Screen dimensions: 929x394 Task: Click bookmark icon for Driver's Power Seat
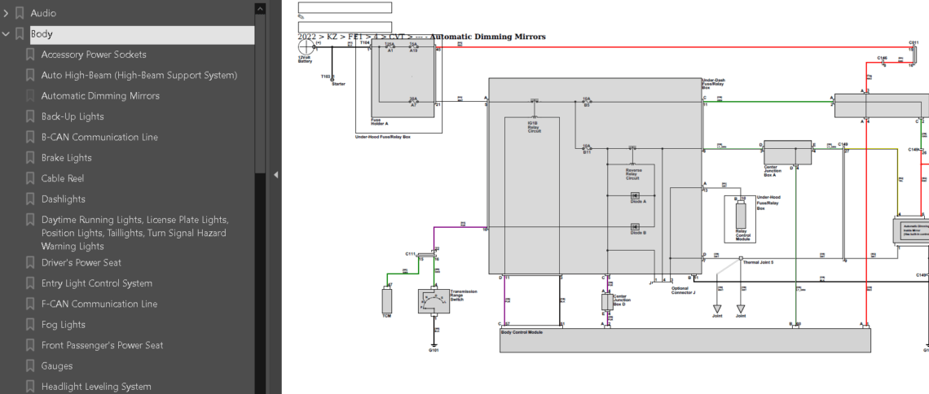[x=30, y=263]
